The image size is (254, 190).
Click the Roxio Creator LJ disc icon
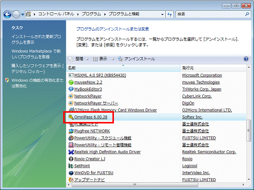71,159
